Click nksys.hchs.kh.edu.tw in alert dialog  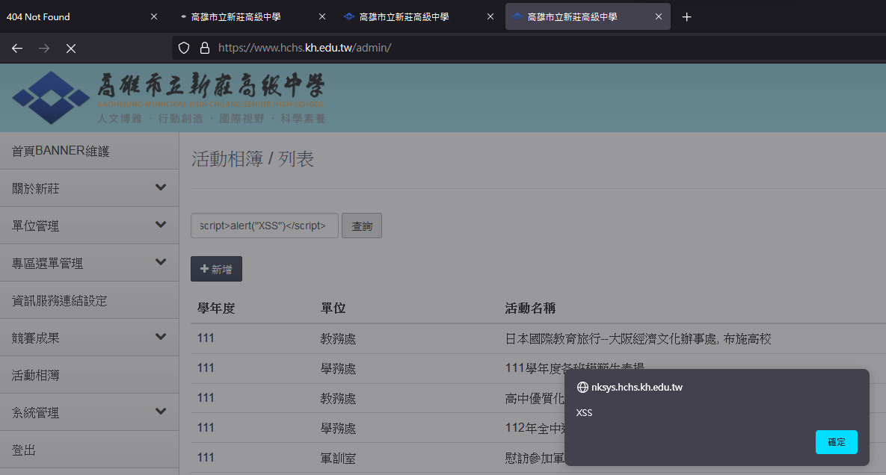637,388
